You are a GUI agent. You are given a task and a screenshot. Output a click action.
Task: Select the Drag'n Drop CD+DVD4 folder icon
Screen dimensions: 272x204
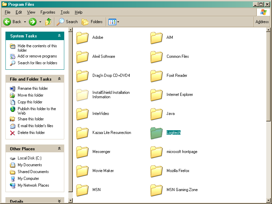82,76
